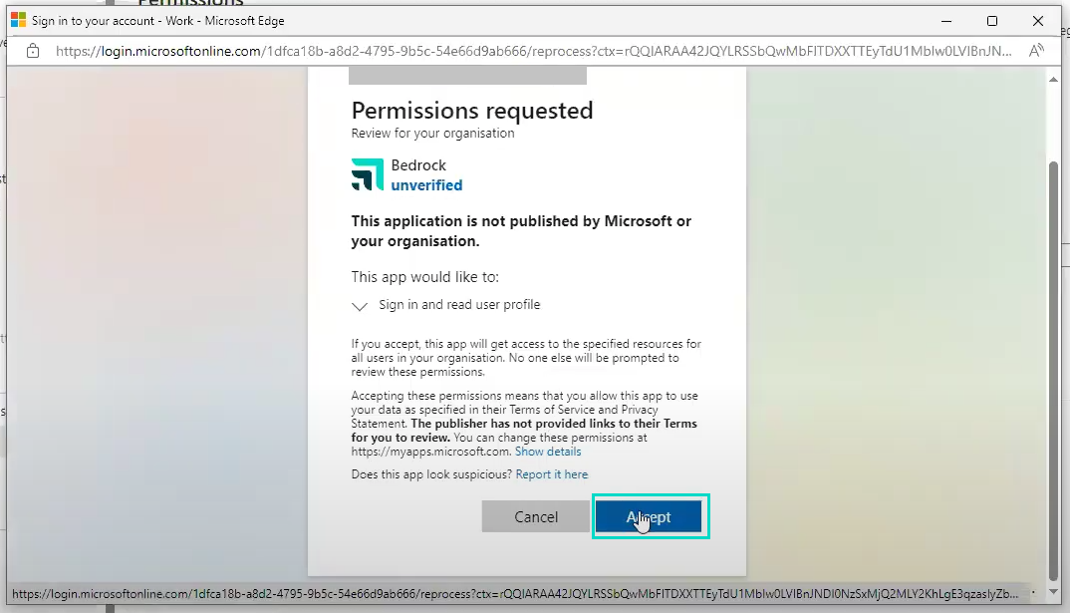Minimize the Sign in Edge window
The height and width of the screenshot is (613, 1070).
945,21
